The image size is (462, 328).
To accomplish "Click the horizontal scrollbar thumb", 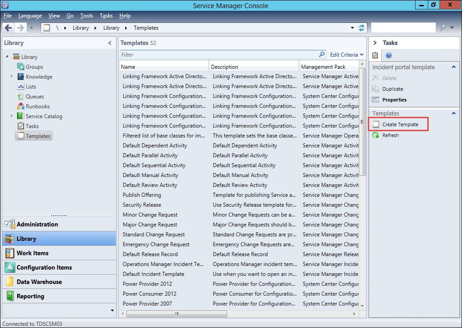I will (177, 314).
